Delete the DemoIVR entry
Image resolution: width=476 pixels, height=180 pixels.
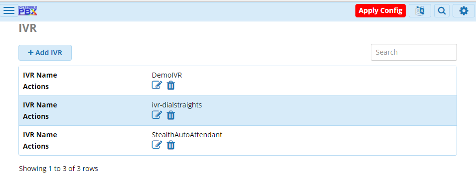coord(171,86)
